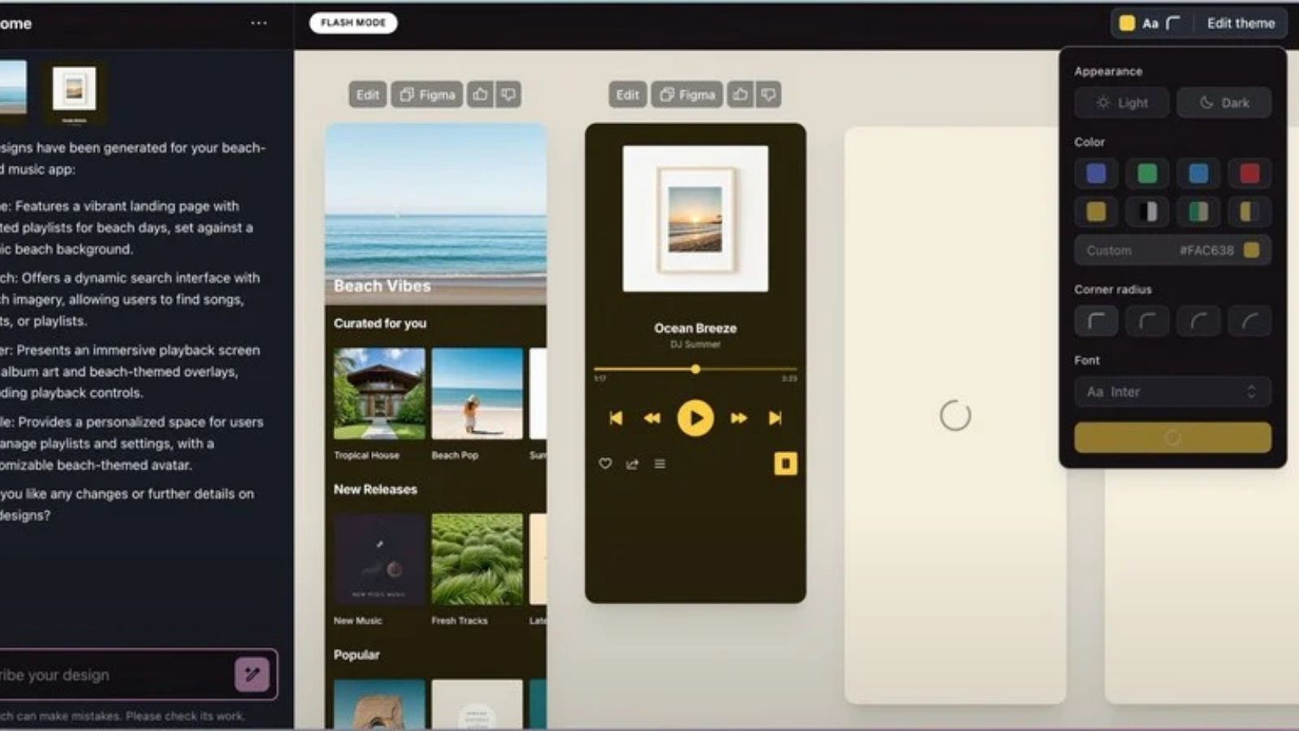Open the Tropical House playlist thumbnail
Viewport: 1299px width, 731px height.
(379, 394)
